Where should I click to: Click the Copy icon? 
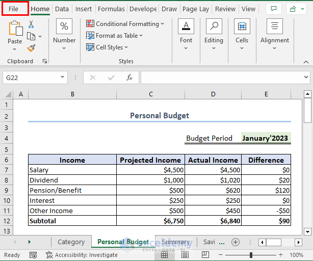click(31, 36)
